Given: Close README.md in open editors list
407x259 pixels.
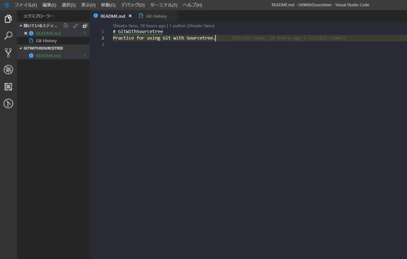Looking at the screenshot, I should [x=26, y=33].
